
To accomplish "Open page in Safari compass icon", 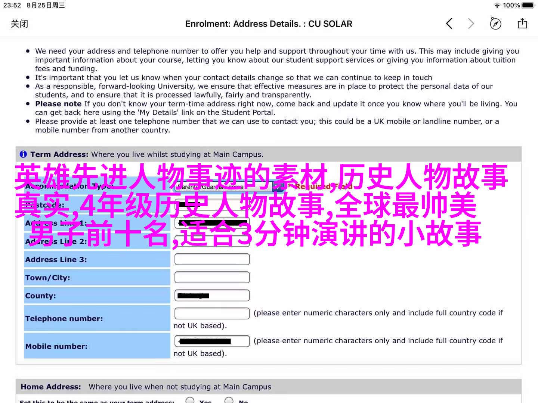I will pyautogui.click(x=495, y=24).
